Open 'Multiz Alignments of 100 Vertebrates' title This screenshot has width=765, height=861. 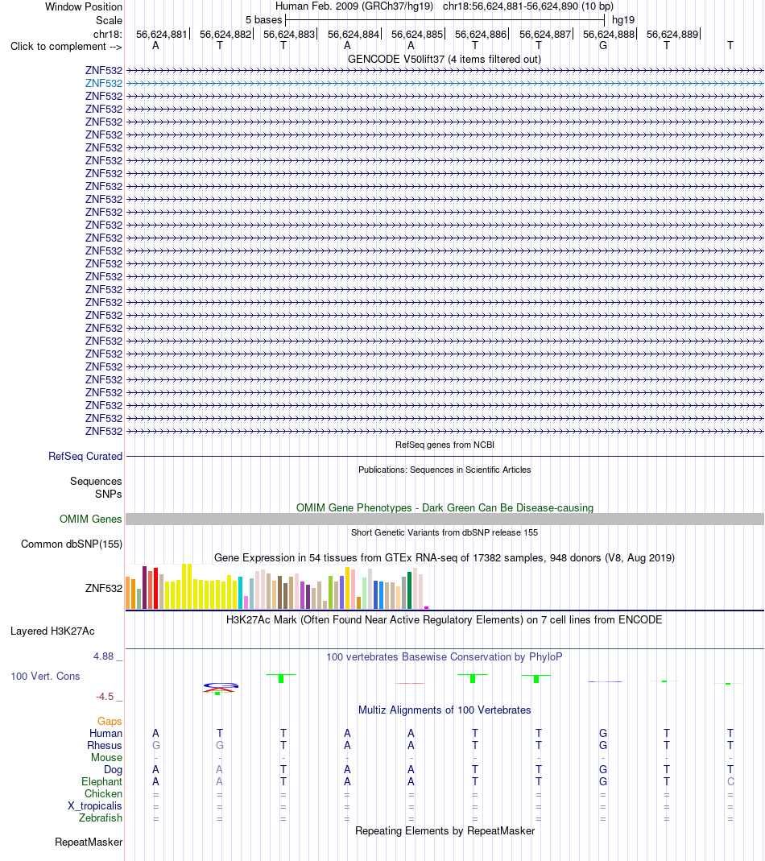point(445,710)
